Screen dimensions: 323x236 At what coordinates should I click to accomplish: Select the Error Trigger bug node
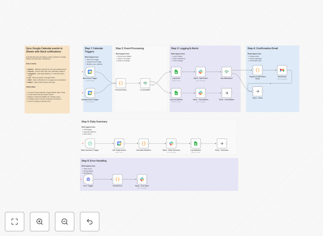click(x=88, y=179)
